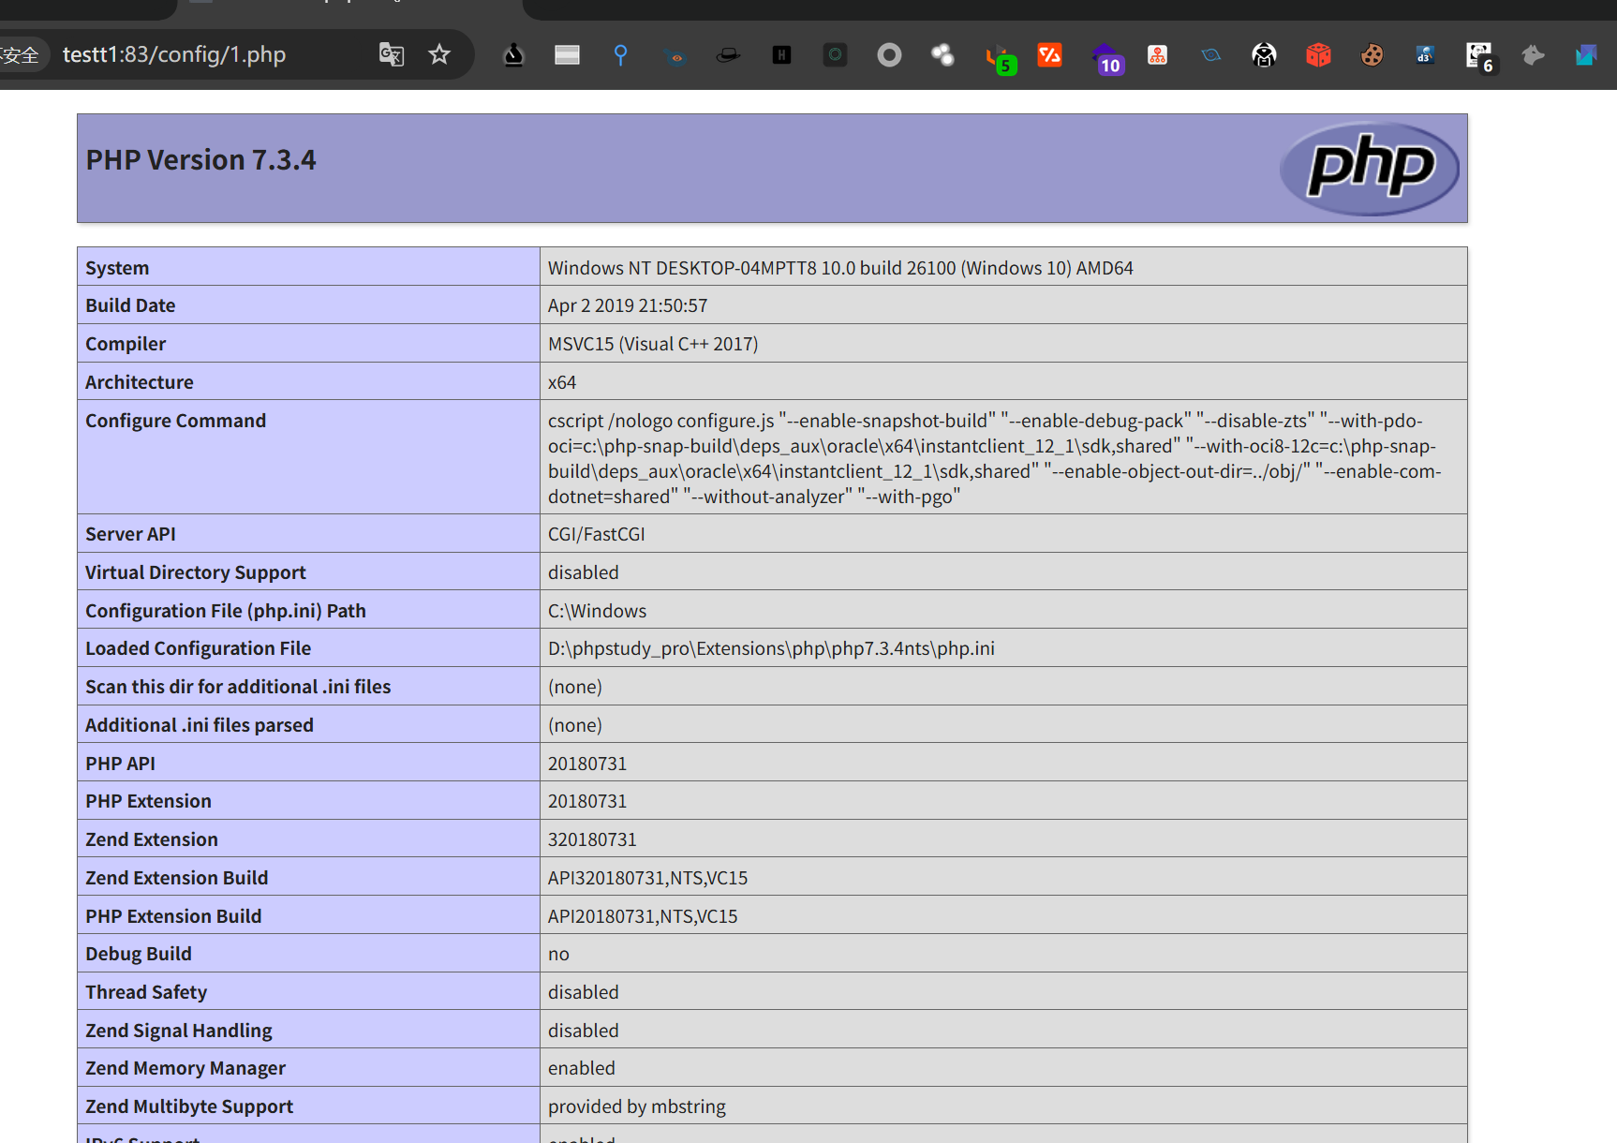Open the blue d3 extension icon
The image size is (1617, 1143).
pos(1425,55)
